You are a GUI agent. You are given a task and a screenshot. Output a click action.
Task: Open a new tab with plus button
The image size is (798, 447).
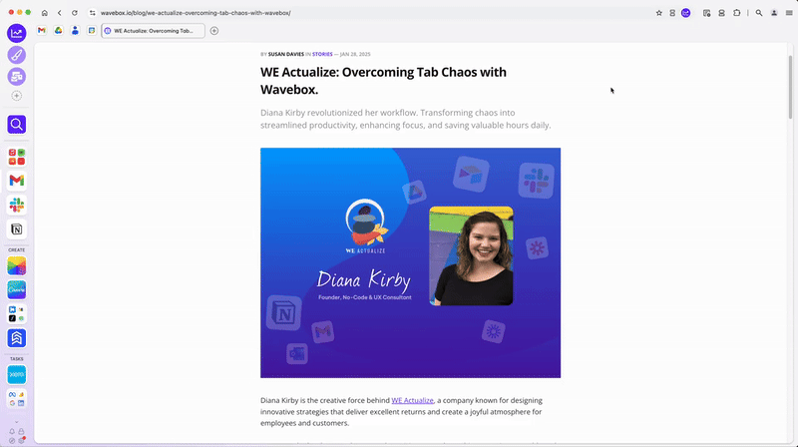(214, 31)
